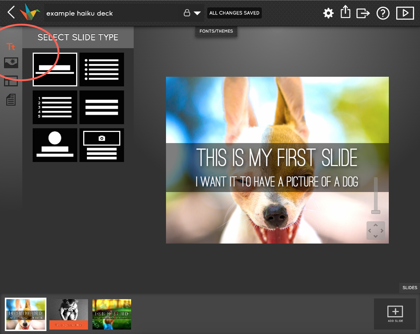Edit the deck title 'example haiku deck'
Image resolution: width=420 pixels, height=334 pixels.
79,13
